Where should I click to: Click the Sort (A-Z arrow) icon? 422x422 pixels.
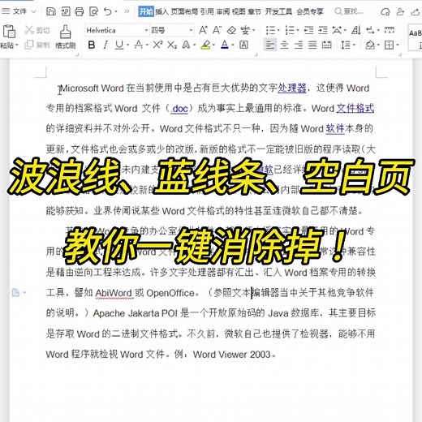[356, 30]
